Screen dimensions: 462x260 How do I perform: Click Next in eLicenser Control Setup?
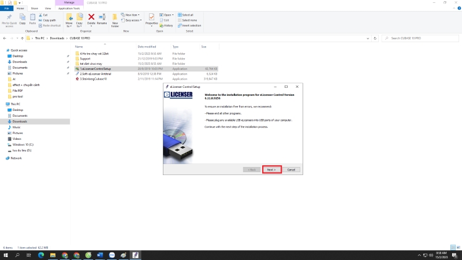[x=271, y=170]
